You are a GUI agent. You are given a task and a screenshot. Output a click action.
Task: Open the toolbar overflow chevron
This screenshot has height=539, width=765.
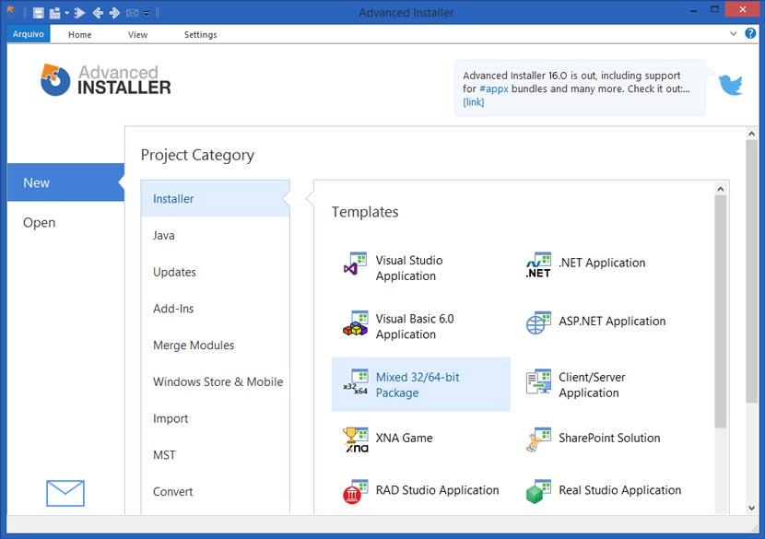(147, 12)
